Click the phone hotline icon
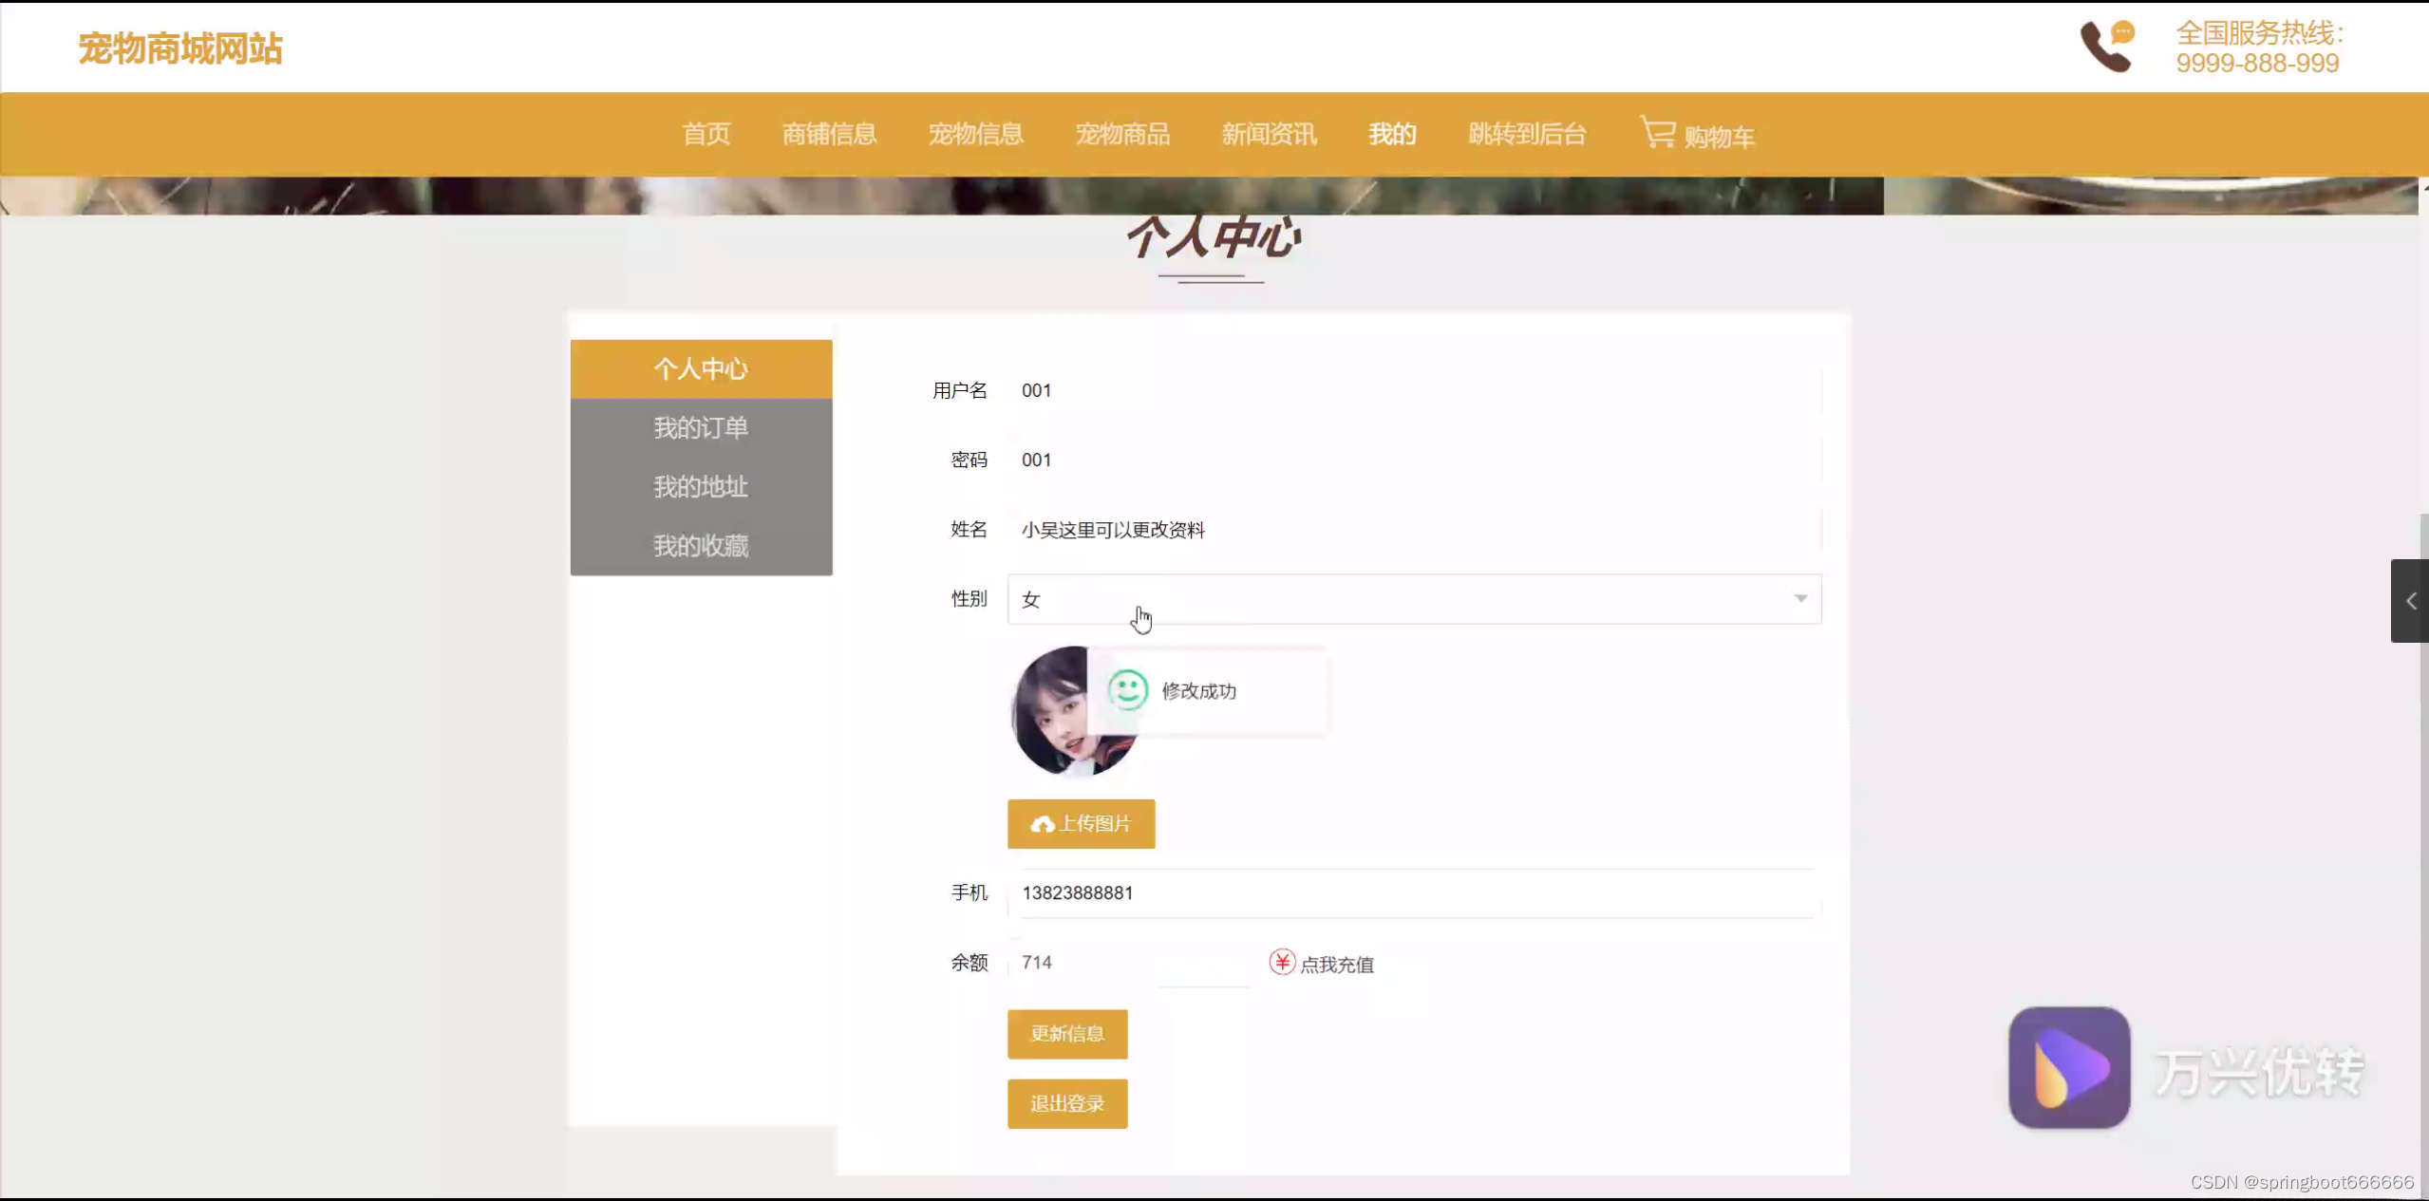2429x1201 pixels. 2106,47
